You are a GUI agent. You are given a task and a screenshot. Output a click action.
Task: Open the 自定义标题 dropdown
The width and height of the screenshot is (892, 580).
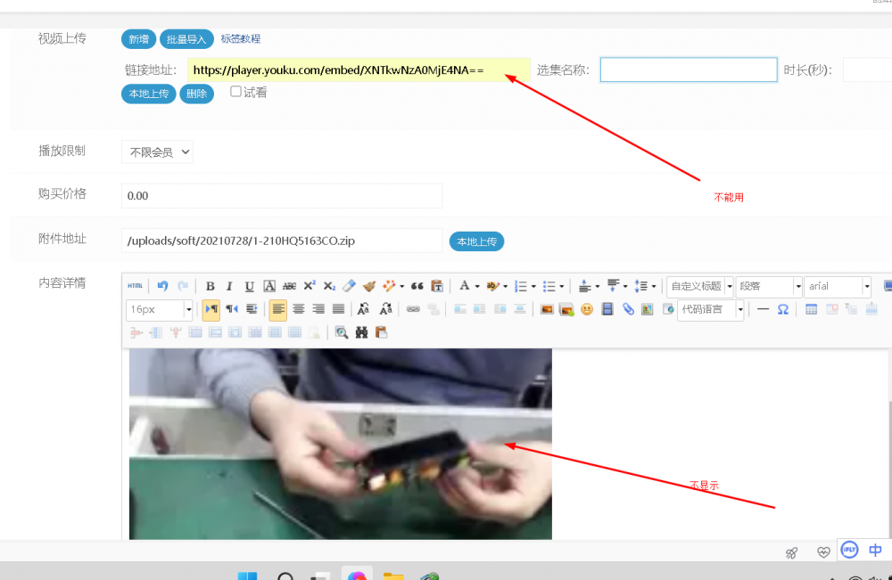(700, 286)
